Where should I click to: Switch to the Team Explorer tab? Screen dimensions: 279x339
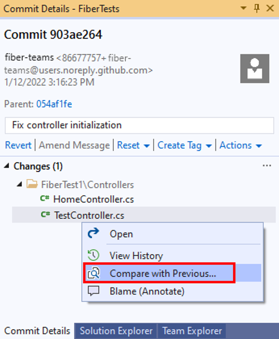(192, 331)
